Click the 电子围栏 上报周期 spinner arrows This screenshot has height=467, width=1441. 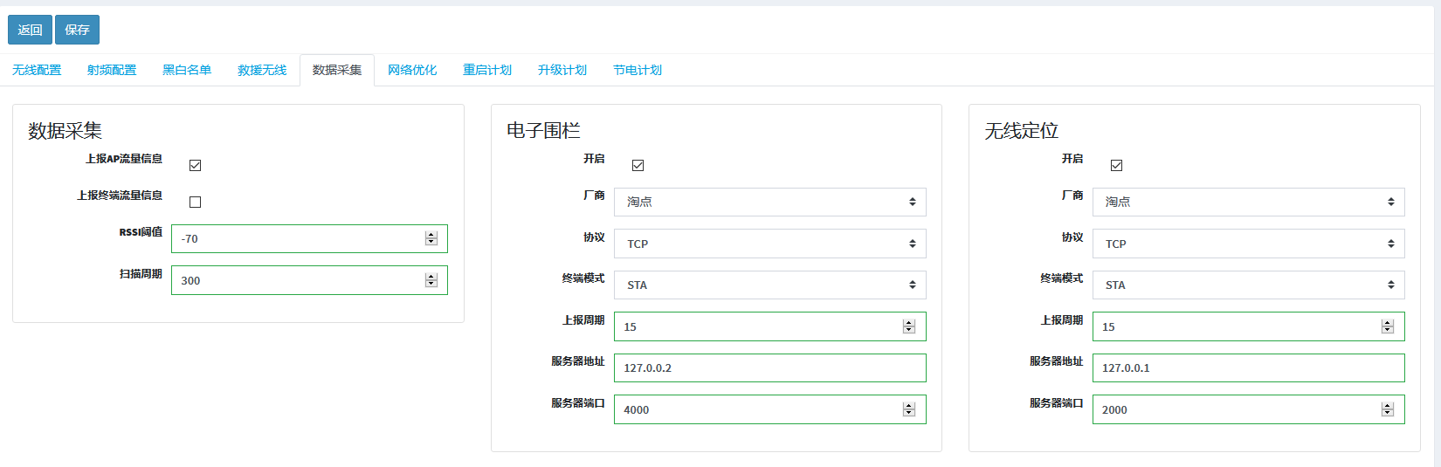click(909, 326)
